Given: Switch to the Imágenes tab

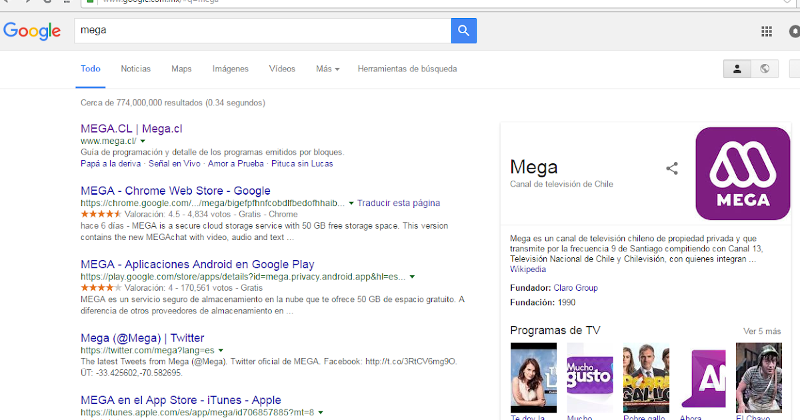Looking at the screenshot, I should click(x=230, y=69).
